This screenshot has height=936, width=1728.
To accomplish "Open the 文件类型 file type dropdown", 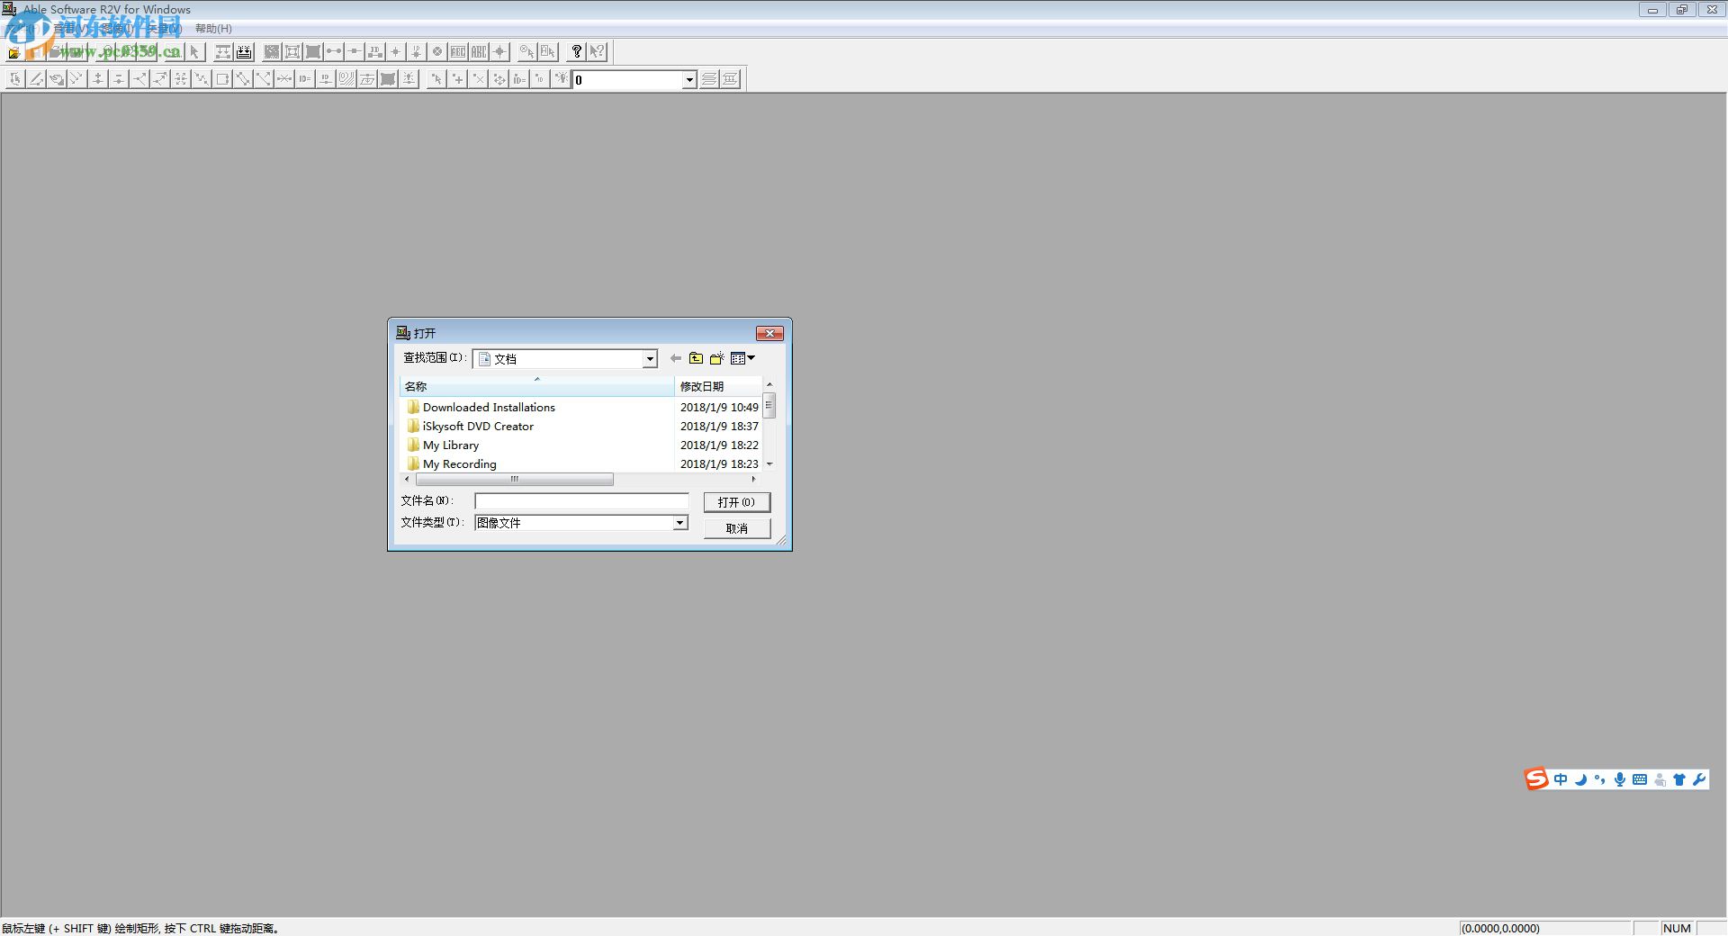I will coord(679,522).
